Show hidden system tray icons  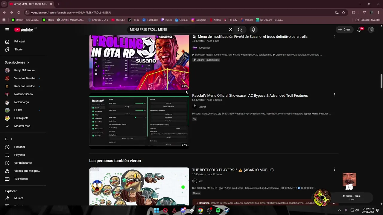pyautogui.click(x=339, y=210)
